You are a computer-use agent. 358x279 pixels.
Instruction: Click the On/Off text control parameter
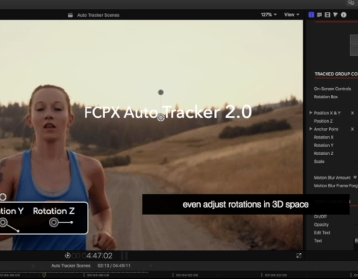coord(320,216)
